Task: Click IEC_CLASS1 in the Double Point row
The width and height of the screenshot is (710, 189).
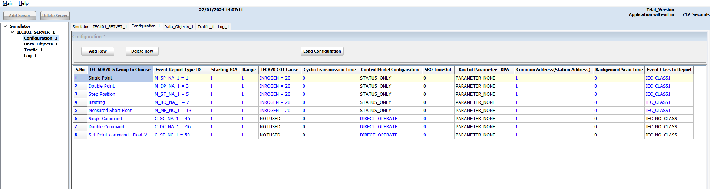Action: [x=669, y=86]
